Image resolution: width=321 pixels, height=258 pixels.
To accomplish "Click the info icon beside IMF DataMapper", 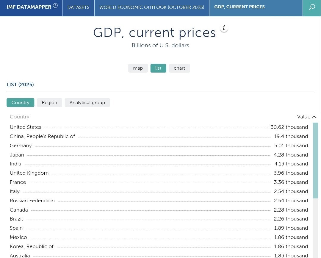I will tap(55, 5).
